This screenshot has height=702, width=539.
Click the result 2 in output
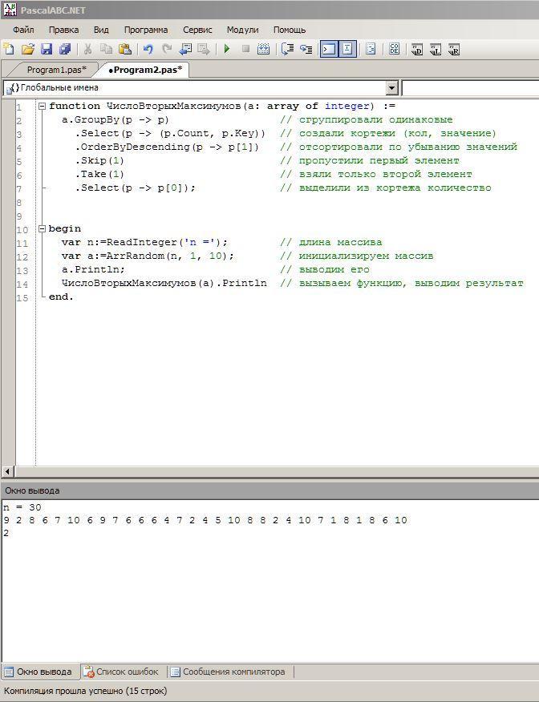6,533
